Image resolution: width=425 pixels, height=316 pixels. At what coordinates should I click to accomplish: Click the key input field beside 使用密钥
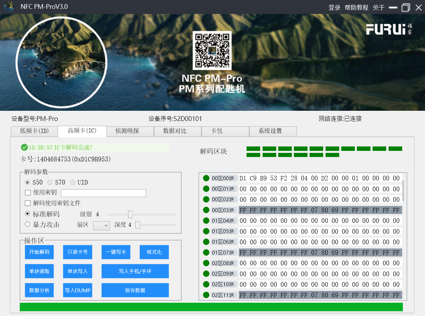click(x=104, y=193)
